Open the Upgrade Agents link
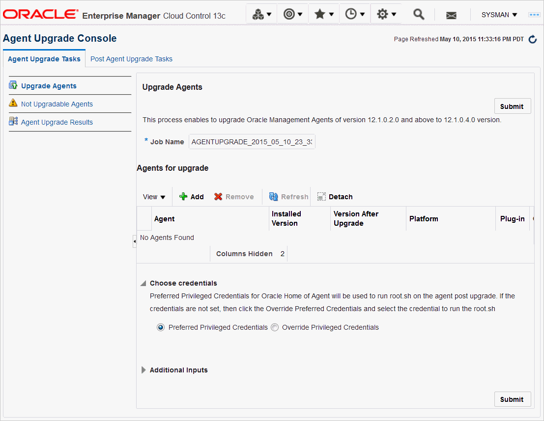Screen dimensions: 544x421 [x=49, y=86]
